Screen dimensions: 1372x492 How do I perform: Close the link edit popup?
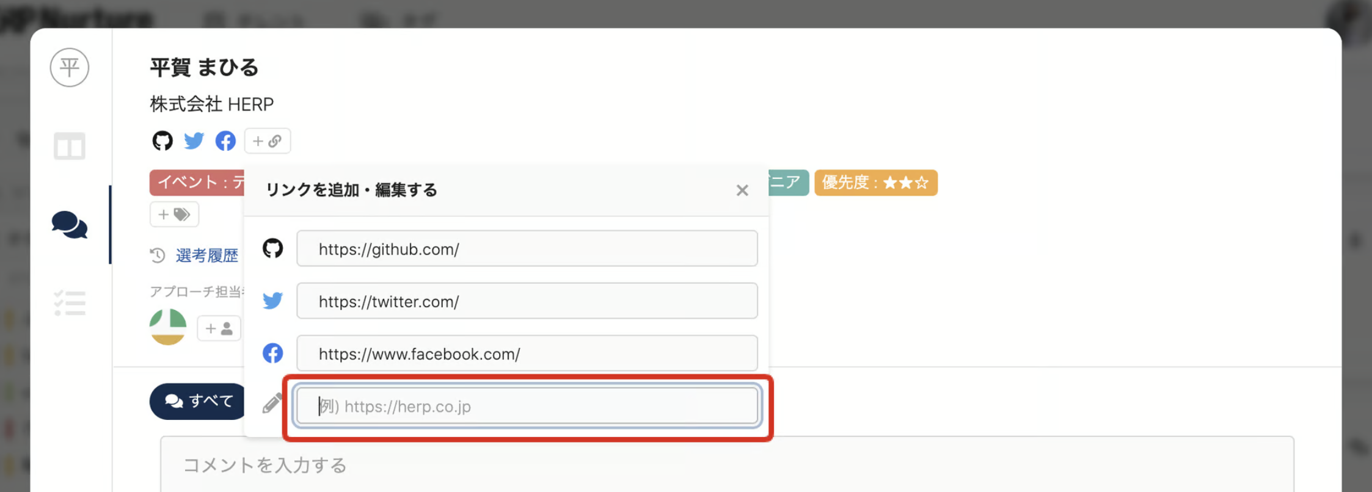click(742, 190)
